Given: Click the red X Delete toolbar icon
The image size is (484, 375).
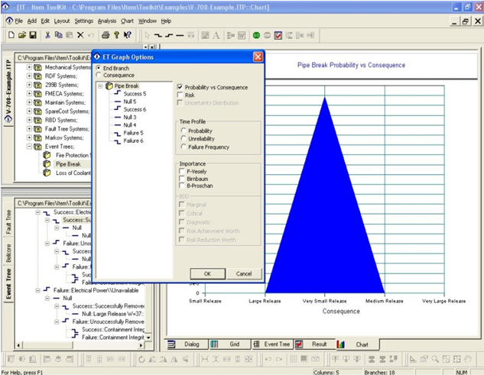Looking at the screenshot, I should click(x=80, y=35).
